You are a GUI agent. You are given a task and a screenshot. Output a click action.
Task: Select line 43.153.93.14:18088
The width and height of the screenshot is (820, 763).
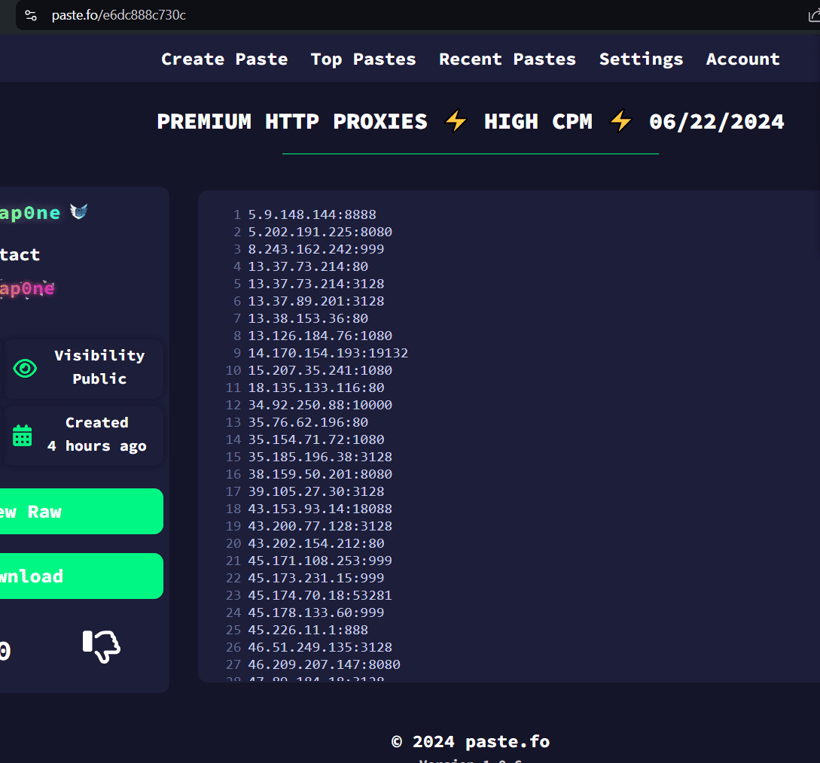click(320, 509)
